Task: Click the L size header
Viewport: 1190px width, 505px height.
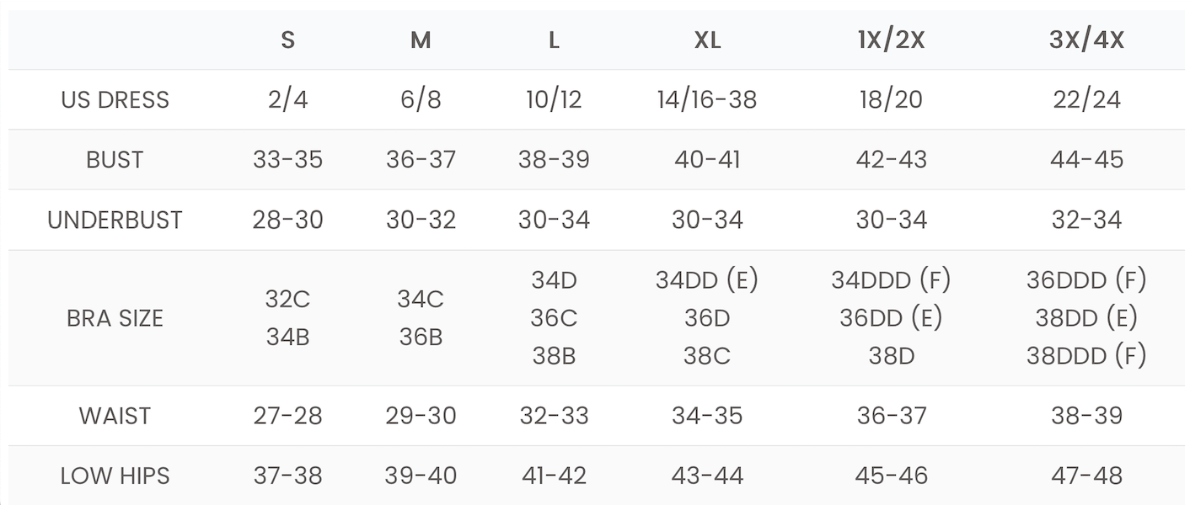Action: tap(554, 40)
